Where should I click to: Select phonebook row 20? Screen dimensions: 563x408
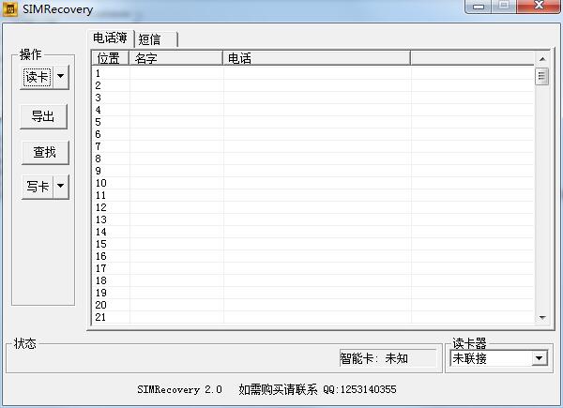pos(313,306)
